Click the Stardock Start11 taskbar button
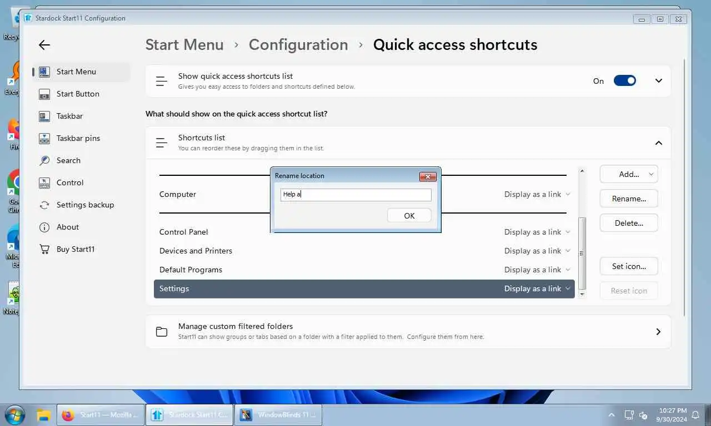 (189, 415)
